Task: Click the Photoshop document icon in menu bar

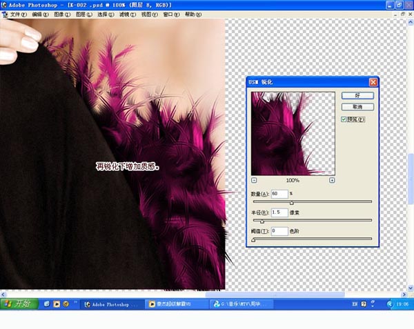Action: [5, 14]
